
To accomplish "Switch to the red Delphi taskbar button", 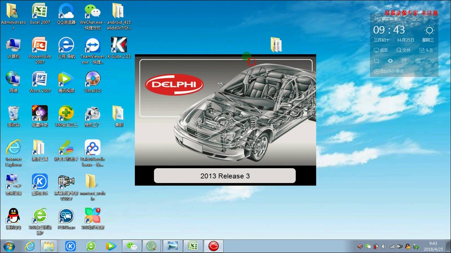I will 214,246.
